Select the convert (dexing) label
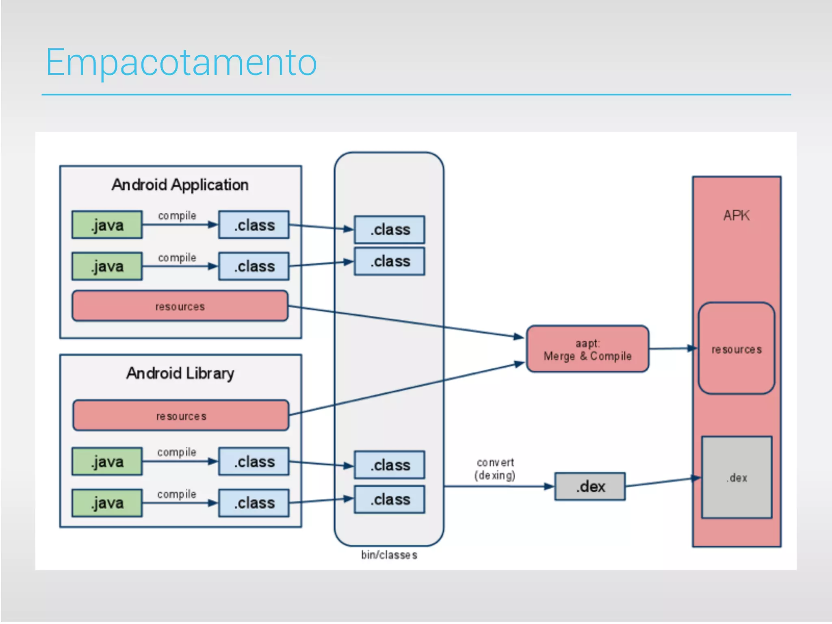Image resolution: width=832 pixels, height=624 pixels. [495, 469]
